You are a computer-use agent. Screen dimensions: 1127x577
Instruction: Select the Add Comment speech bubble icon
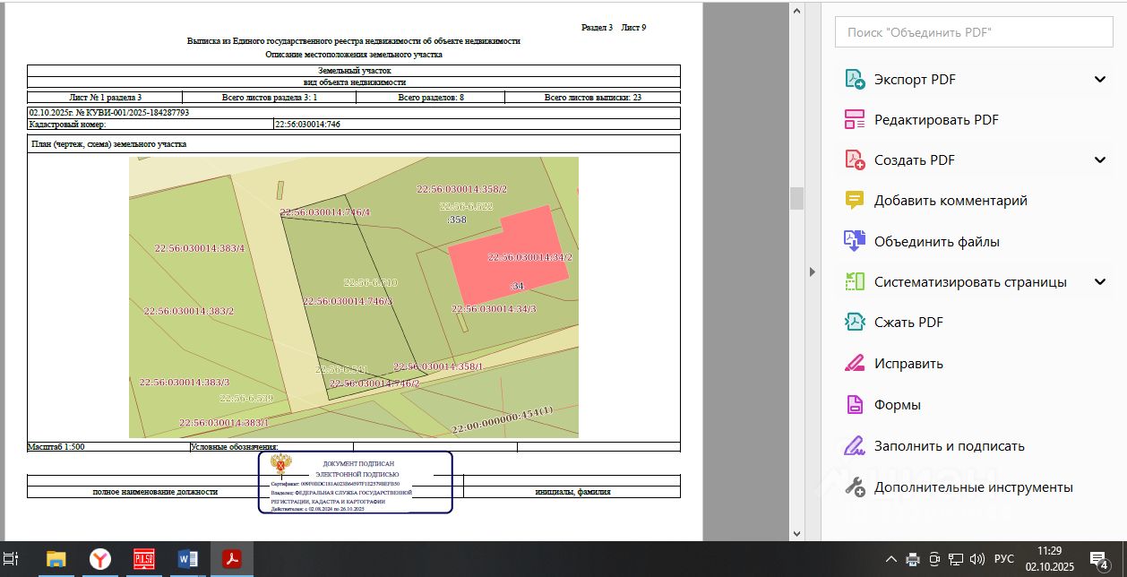tap(855, 201)
